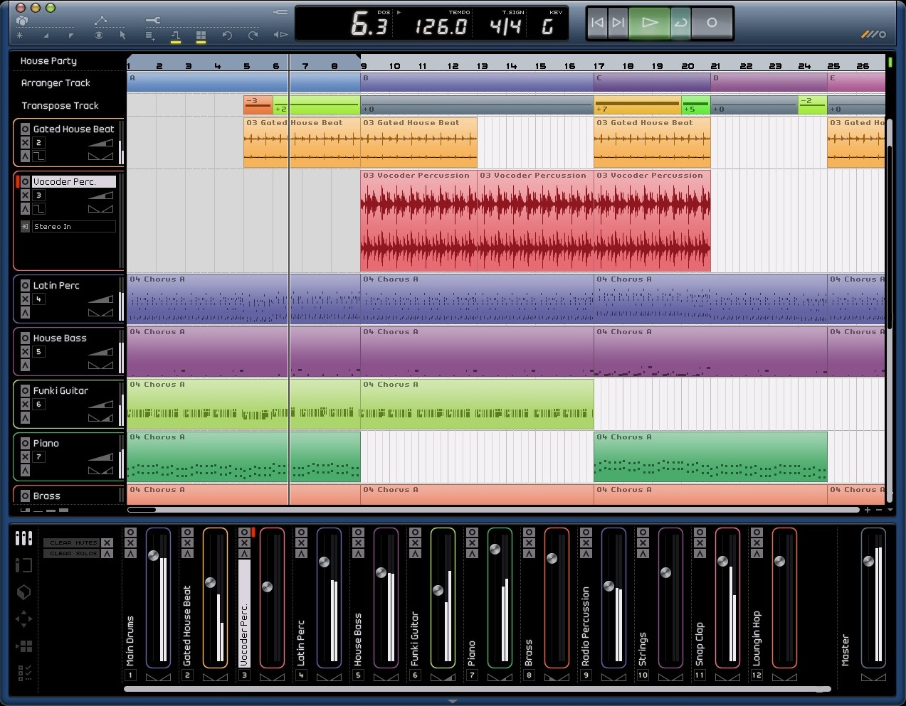
Task: Mute the Latin Perc track
Action: pos(25,299)
